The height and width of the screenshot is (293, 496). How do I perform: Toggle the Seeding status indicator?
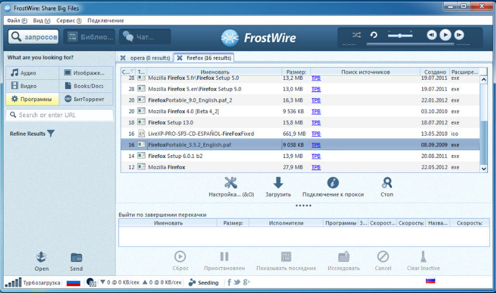[x=203, y=282]
